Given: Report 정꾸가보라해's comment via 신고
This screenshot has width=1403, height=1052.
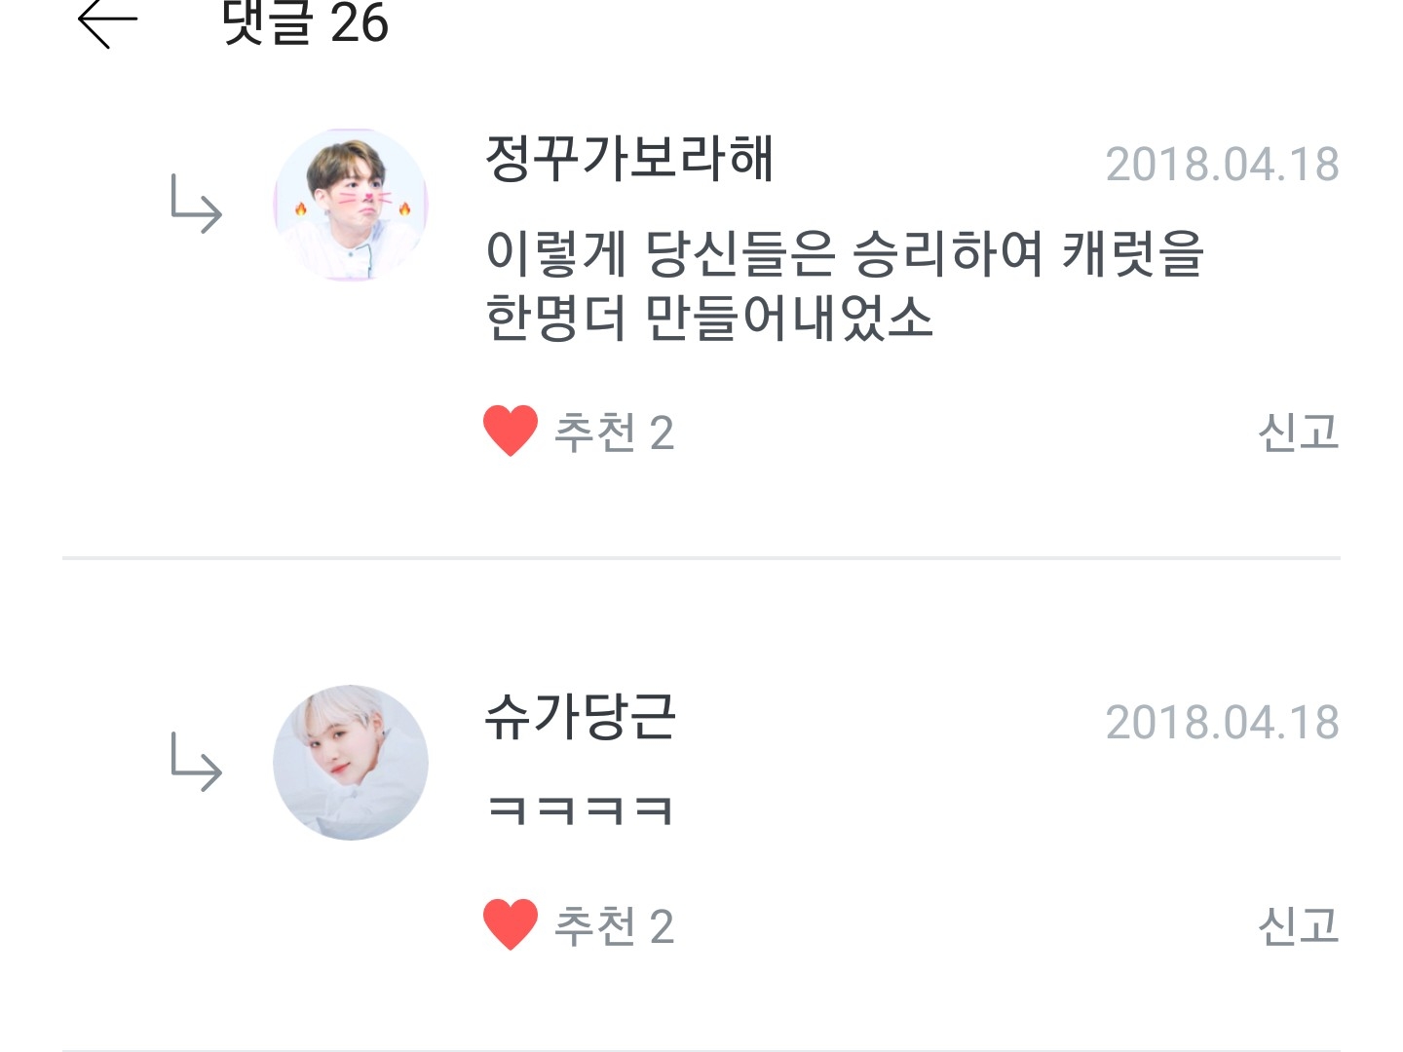Looking at the screenshot, I should (1299, 432).
